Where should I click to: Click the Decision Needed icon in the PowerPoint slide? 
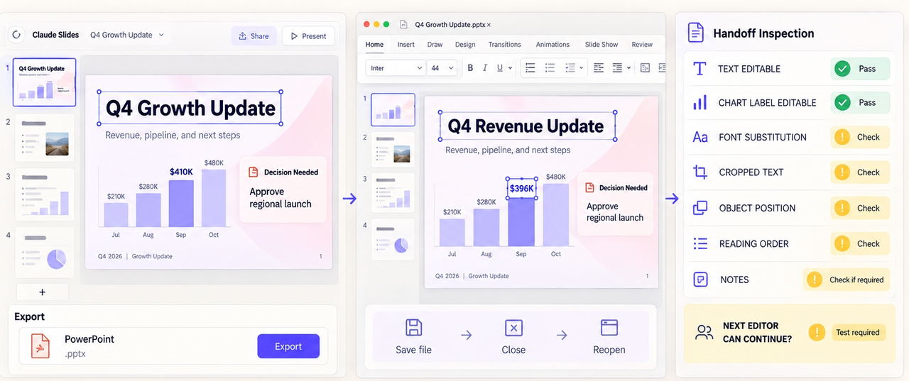coord(589,187)
